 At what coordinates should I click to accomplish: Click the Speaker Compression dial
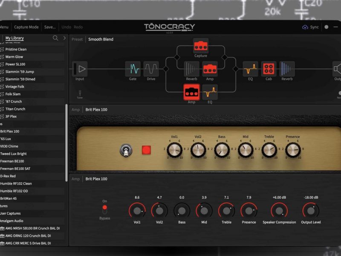[279, 210]
